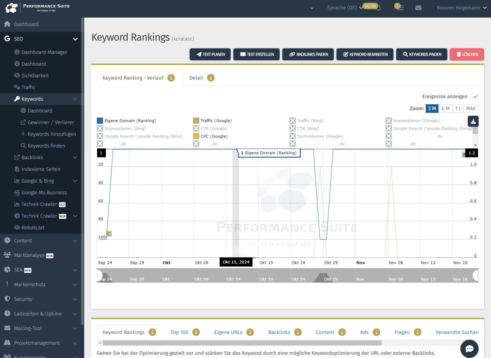Enable the Traffic (Bing) legend series
Image resolution: width=491 pixels, height=358 pixels.
[292, 121]
